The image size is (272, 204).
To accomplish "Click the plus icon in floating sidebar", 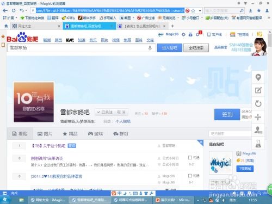I will [258, 117].
